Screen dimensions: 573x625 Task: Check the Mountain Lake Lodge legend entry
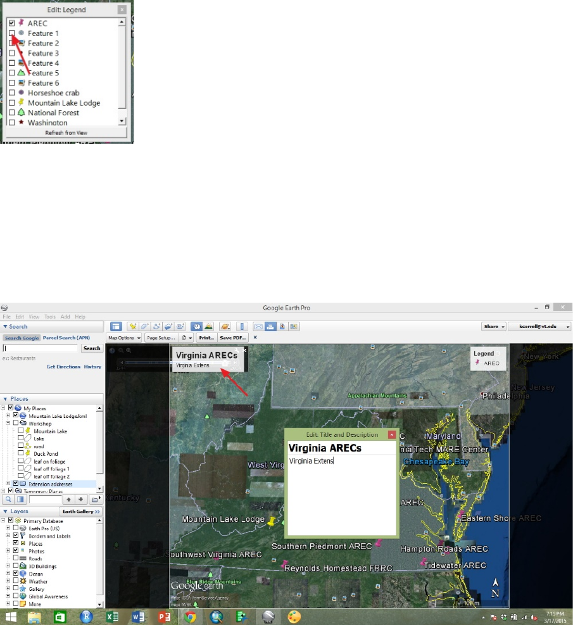(x=12, y=103)
